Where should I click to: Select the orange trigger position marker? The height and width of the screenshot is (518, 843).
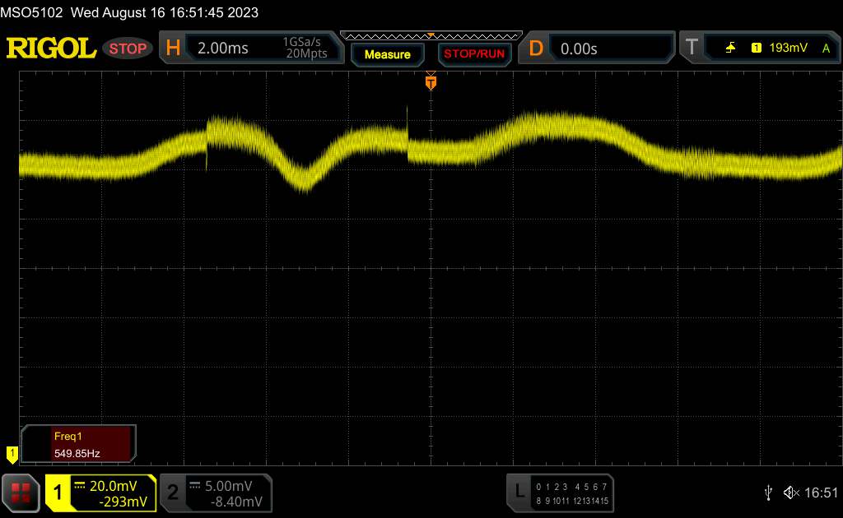tap(430, 81)
